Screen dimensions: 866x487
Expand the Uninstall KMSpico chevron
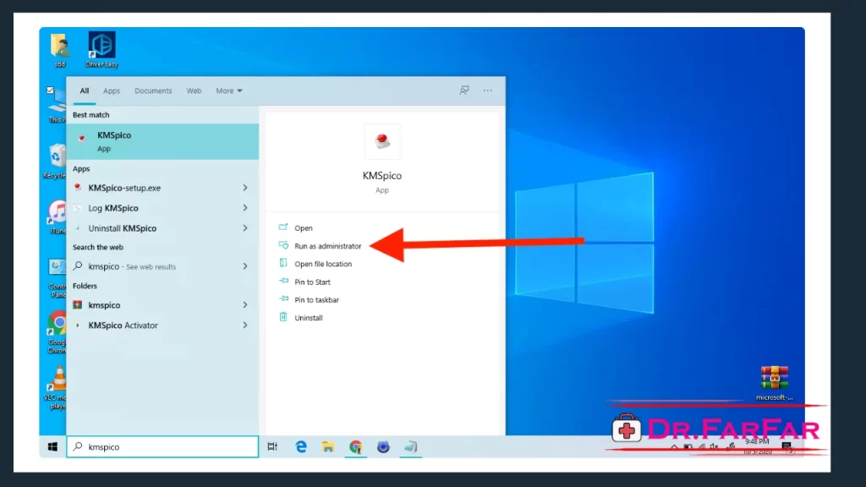tap(244, 228)
